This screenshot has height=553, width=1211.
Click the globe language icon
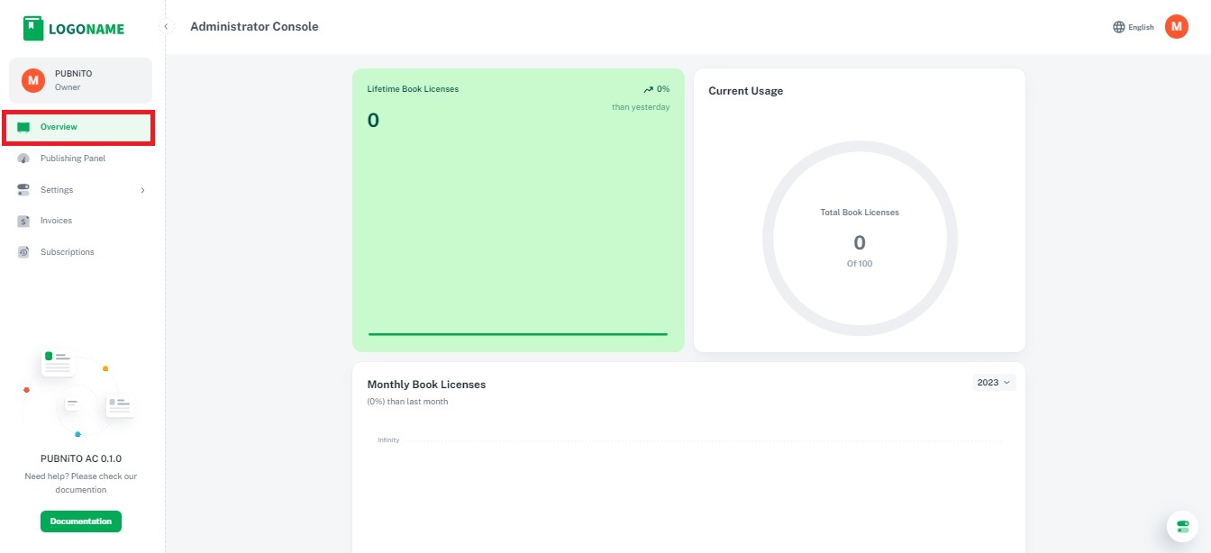tap(1119, 27)
